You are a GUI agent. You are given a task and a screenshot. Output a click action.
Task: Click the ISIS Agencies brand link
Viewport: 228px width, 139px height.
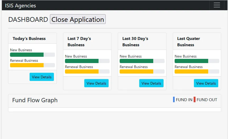click(20, 6)
